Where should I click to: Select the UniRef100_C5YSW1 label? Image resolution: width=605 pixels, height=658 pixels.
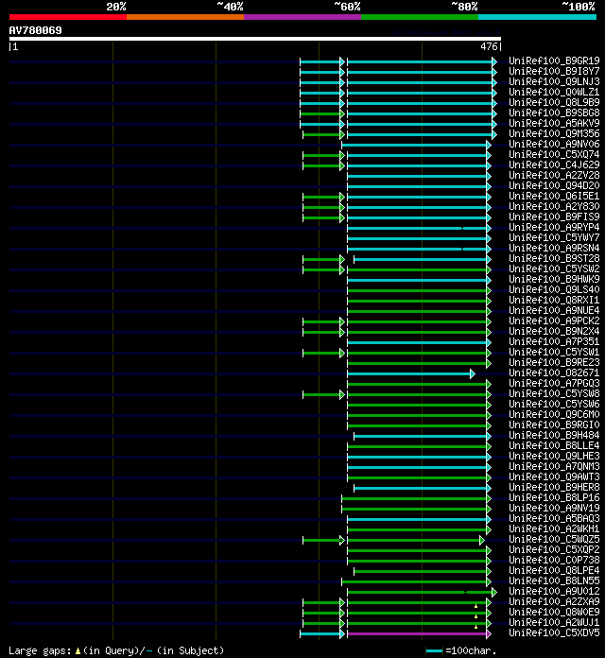coord(554,353)
